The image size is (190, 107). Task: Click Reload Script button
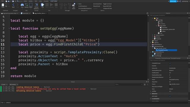[96, 6]
